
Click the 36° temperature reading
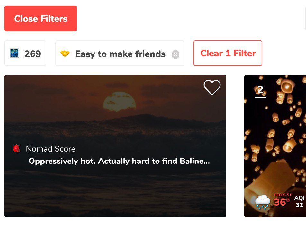(282, 203)
